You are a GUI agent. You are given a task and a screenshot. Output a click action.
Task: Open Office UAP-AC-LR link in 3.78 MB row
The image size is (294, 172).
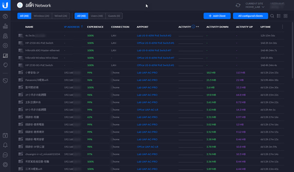tap(147, 147)
